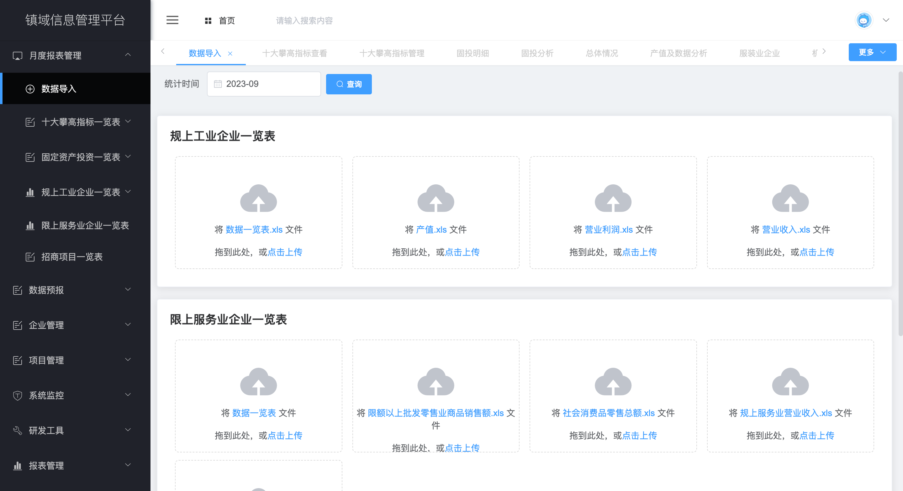Viewport: 903px width, 491px height.
Task: Click the edit icon beside 企业管理
Action: pos(18,325)
